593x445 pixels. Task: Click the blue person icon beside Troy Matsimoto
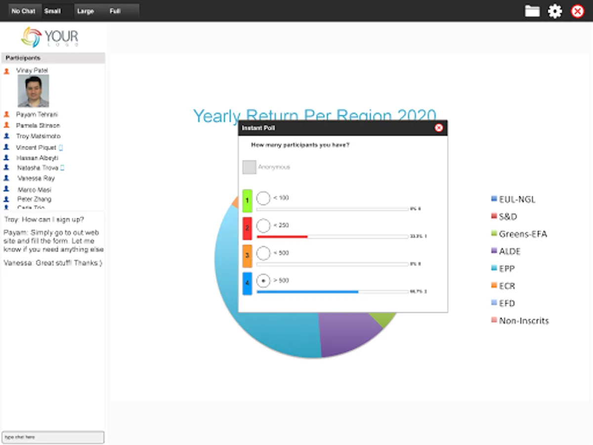(6, 136)
